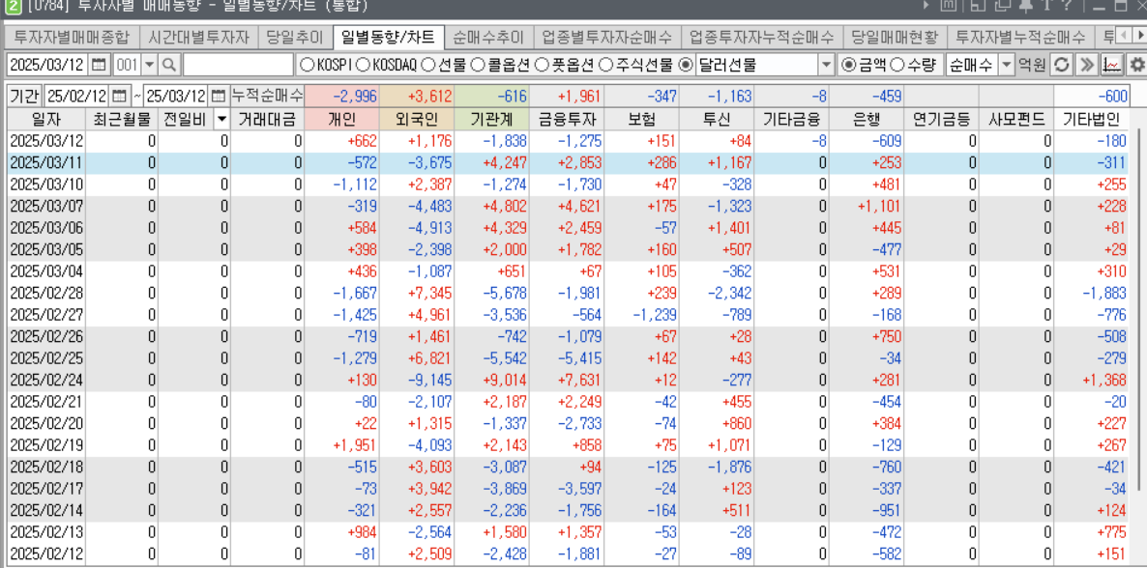Select the 콜옵션 radio button
The width and height of the screenshot is (1147, 568).
point(477,66)
